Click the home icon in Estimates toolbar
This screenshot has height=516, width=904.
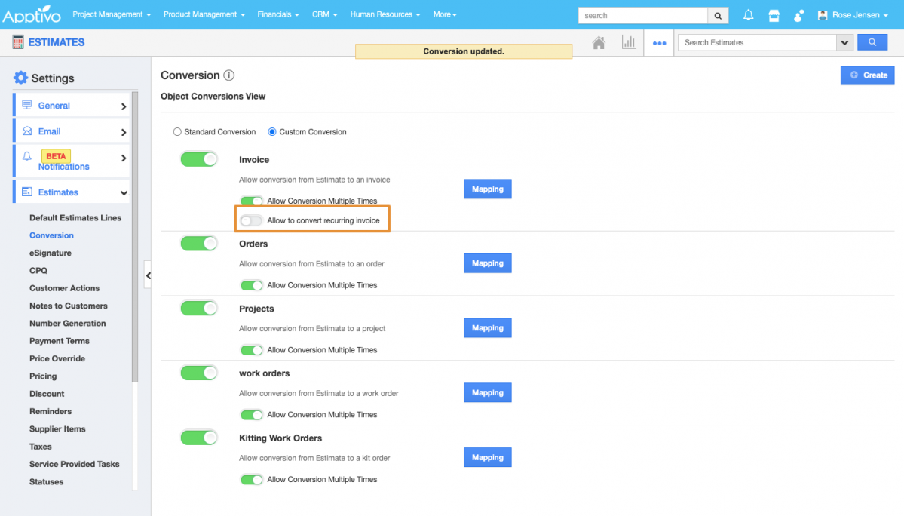pyautogui.click(x=599, y=43)
